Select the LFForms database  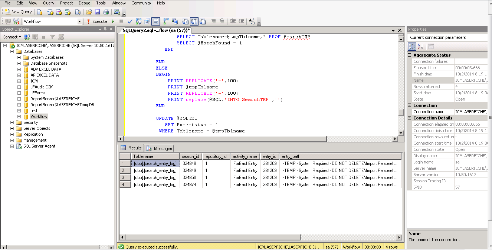coord(38,93)
